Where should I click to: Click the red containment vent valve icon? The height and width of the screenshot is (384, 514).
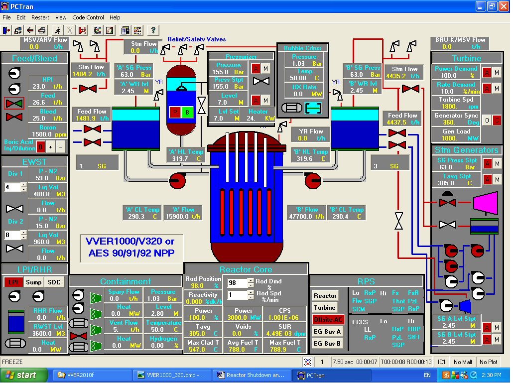[78, 336]
